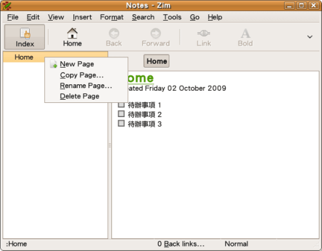
Task: Click the Back arrow icon
Action: point(114,33)
